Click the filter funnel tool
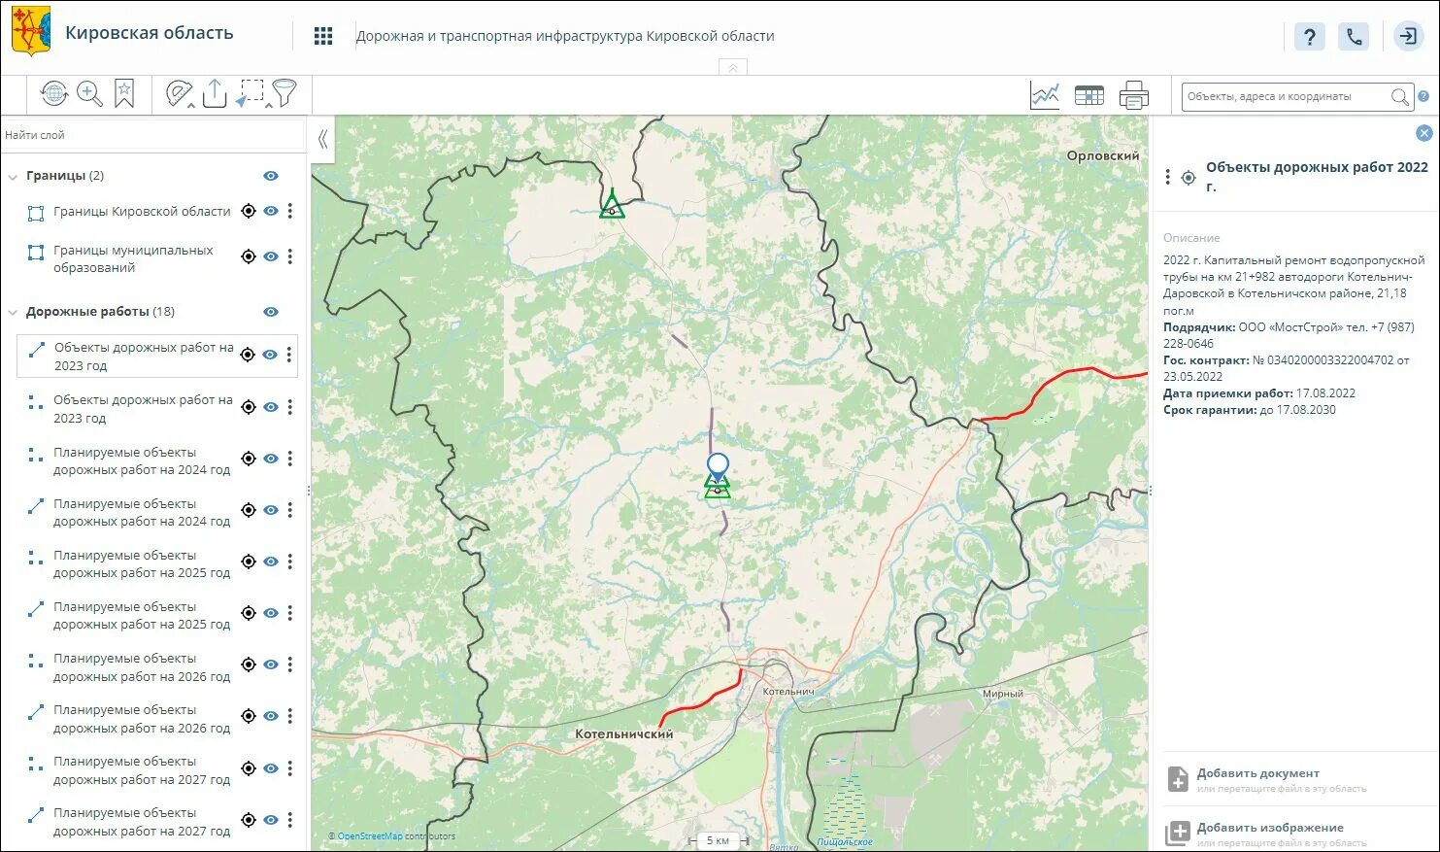The image size is (1440, 852). pyautogui.click(x=284, y=93)
